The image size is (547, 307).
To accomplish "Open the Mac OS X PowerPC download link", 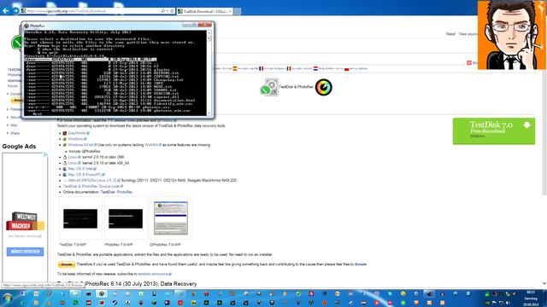I will tap(85, 175).
